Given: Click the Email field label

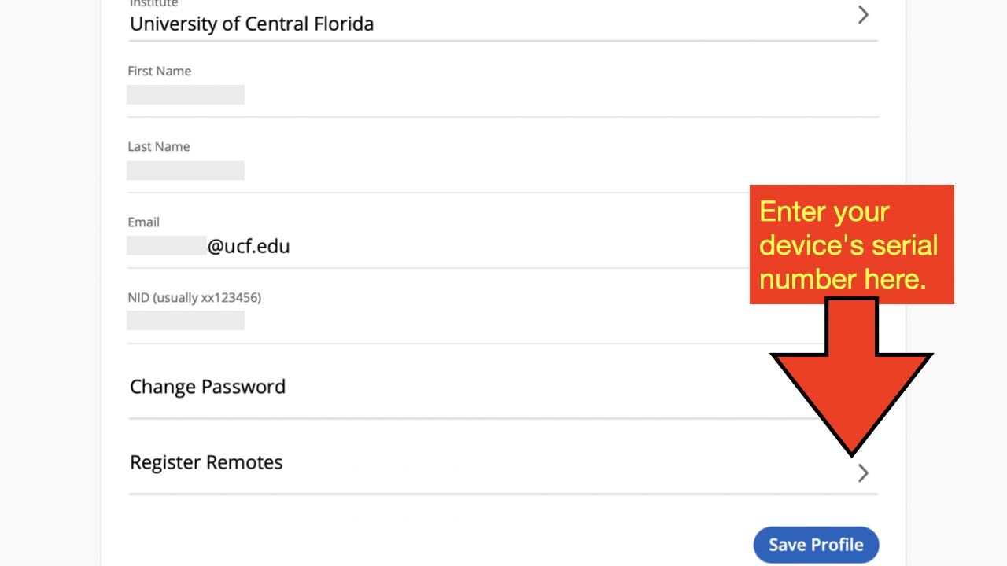Looking at the screenshot, I should pos(144,222).
